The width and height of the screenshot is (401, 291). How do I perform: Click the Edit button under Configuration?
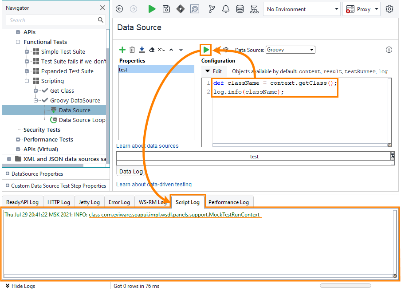214,71
